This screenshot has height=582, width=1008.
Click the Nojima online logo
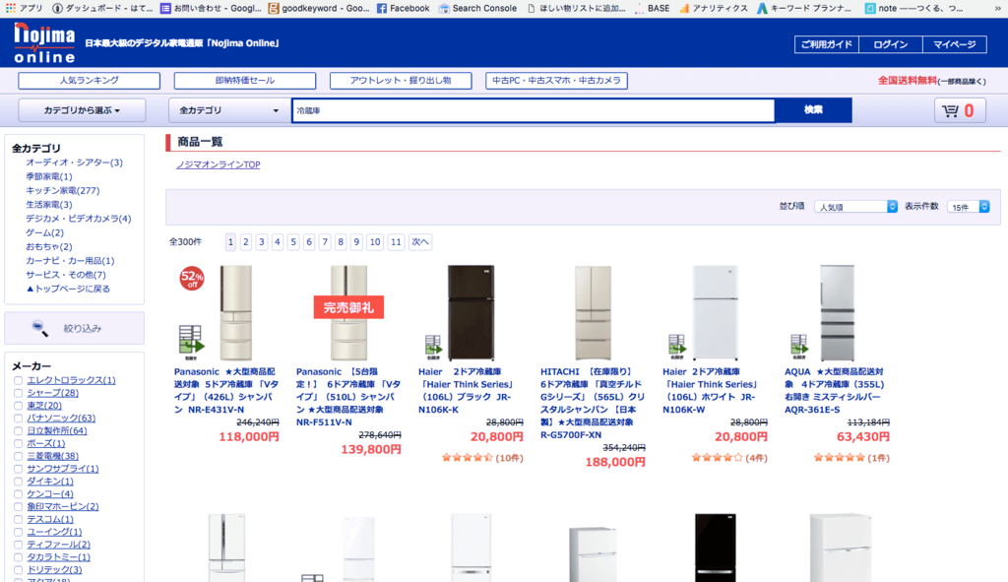44,42
